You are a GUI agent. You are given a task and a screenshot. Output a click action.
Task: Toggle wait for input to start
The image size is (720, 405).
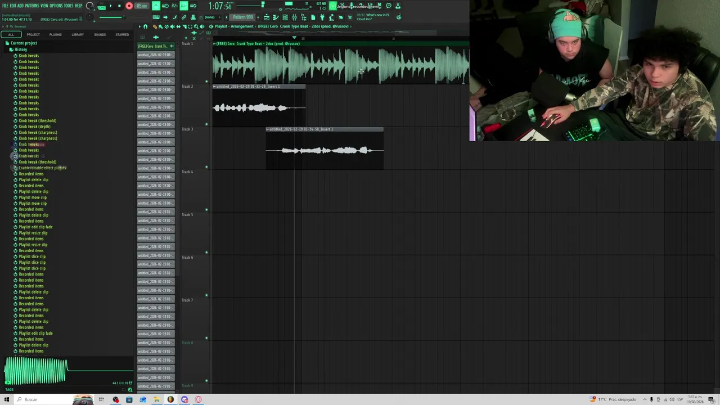coord(165,6)
